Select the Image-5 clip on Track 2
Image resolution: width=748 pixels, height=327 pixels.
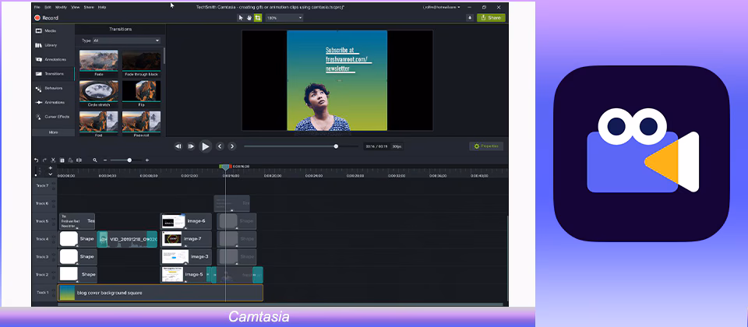pos(184,275)
